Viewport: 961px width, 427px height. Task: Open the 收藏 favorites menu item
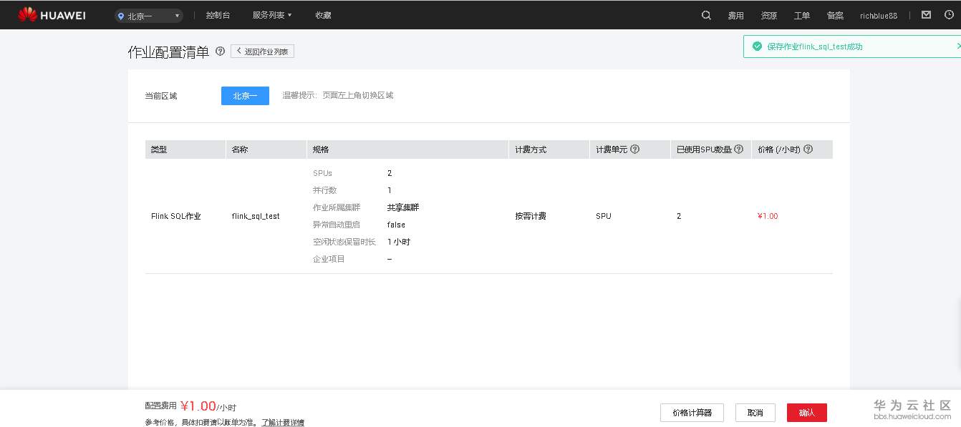pyautogui.click(x=323, y=15)
